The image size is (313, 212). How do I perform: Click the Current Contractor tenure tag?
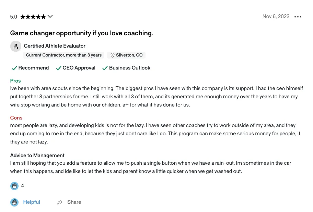[64, 55]
